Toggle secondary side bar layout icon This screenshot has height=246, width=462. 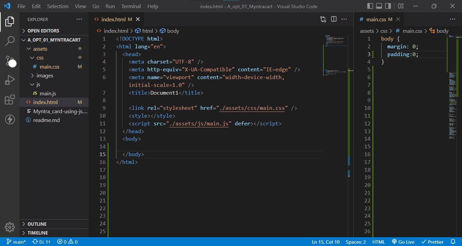(388, 6)
